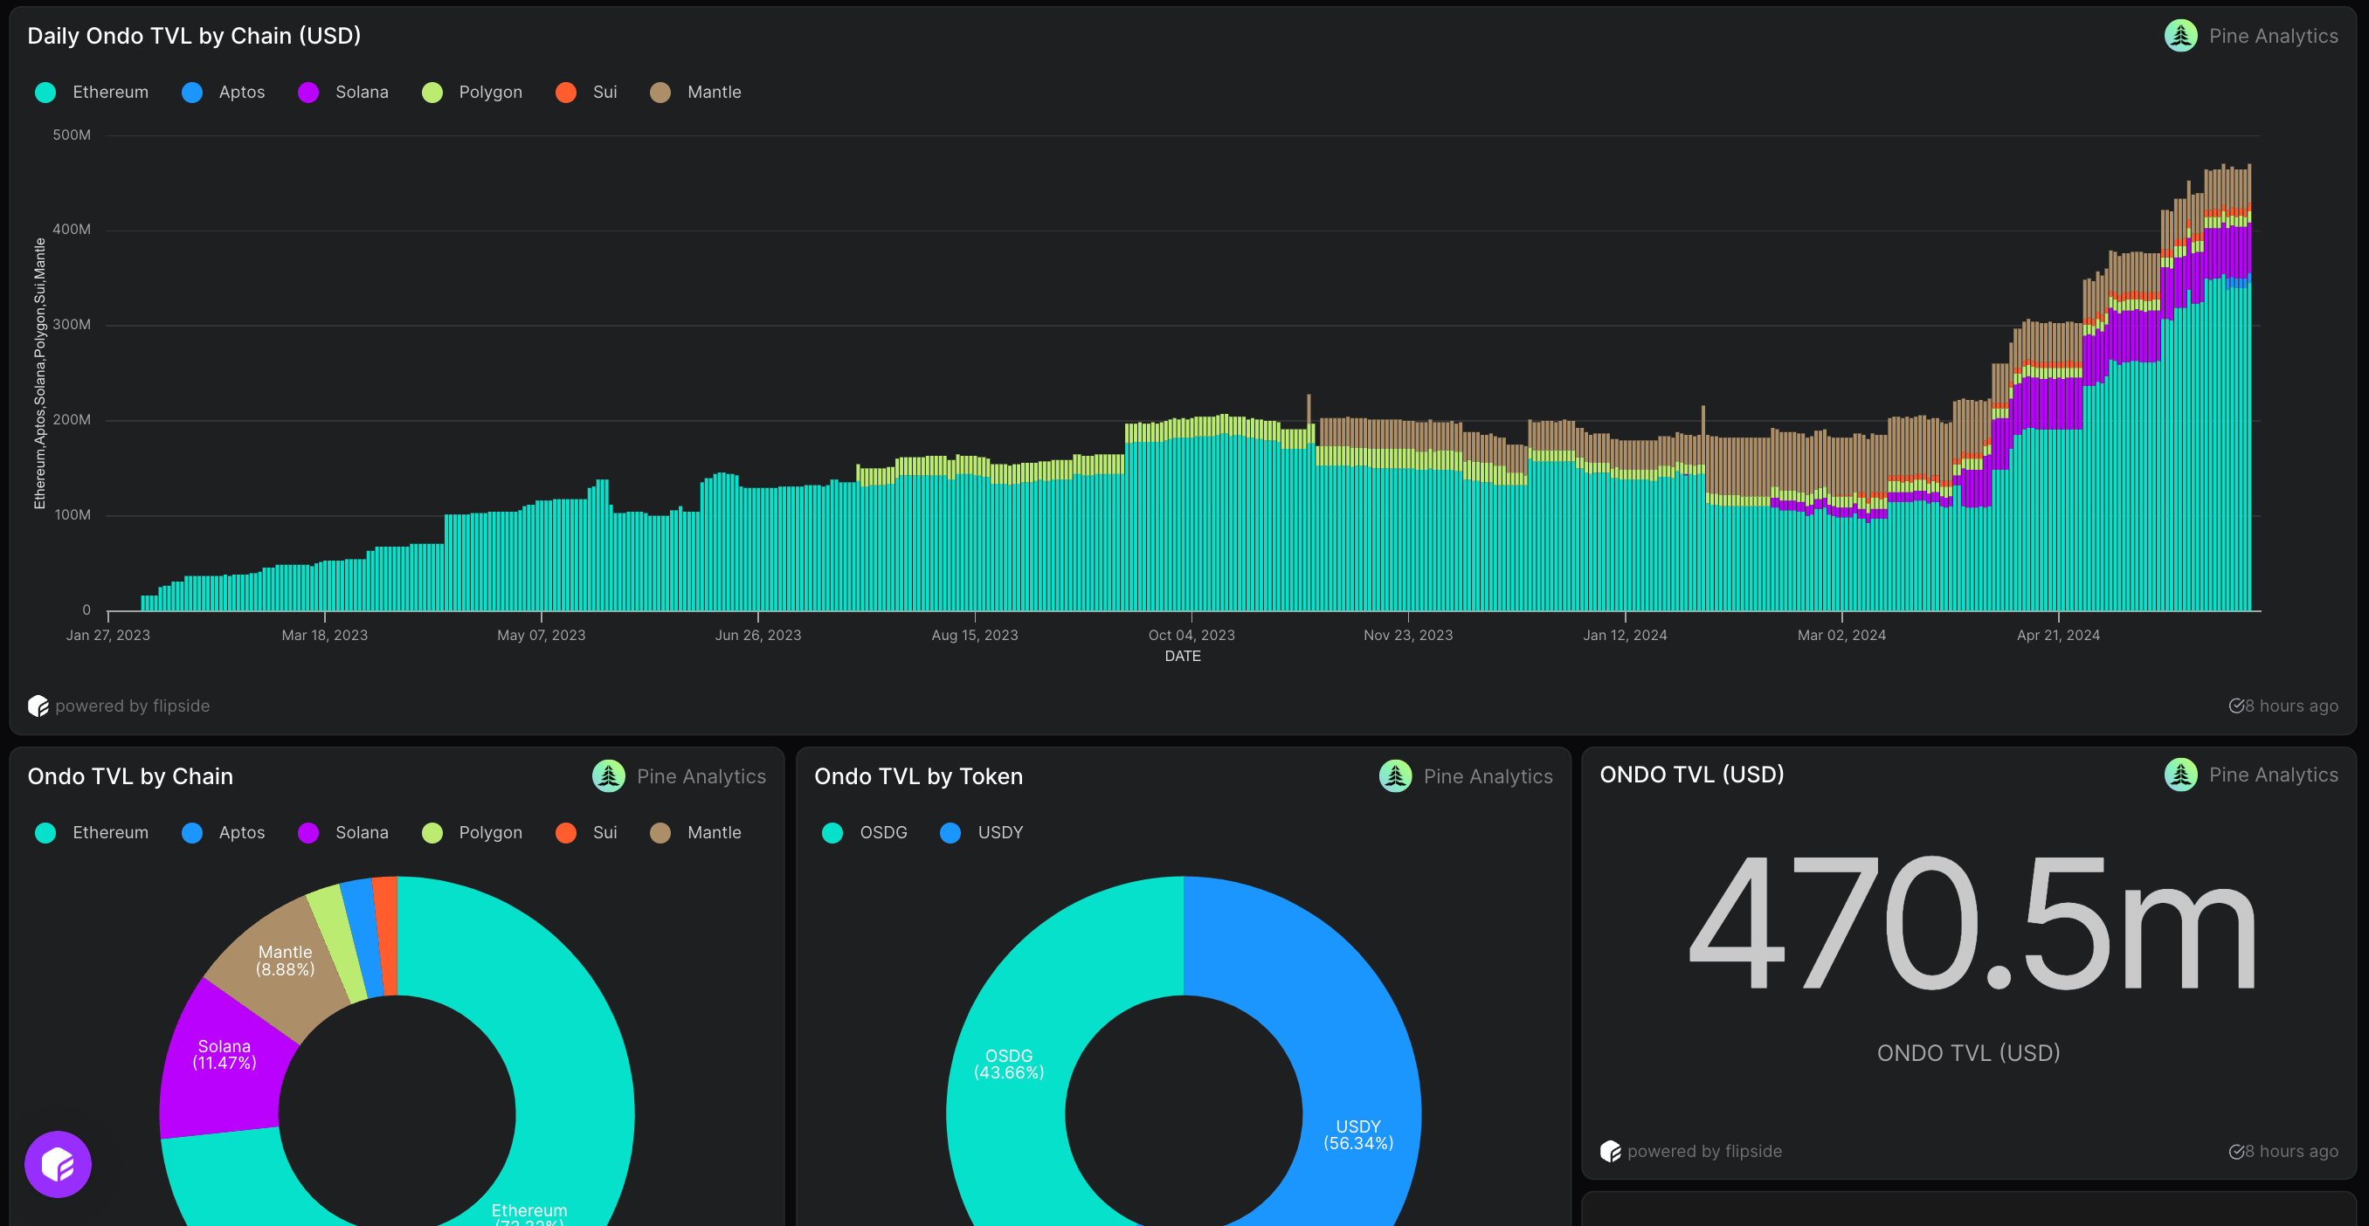This screenshot has width=2369, height=1226.
Task: Click the Pine Analytics tree logo on the Daily TVL chart
Action: click(2180, 36)
